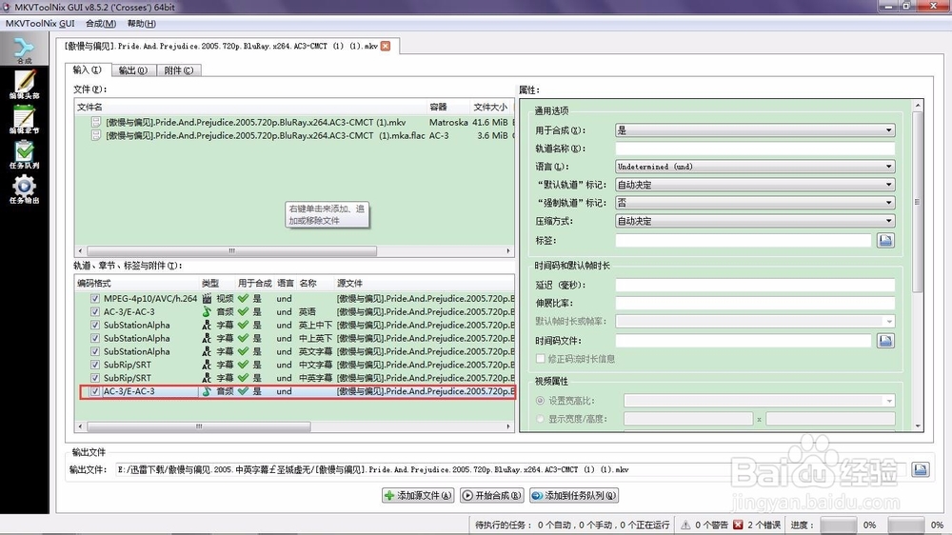Click subtitle icon of 中上英下 track
The height and width of the screenshot is (535, 952).
pyautogui.click(x=207, y=338)
